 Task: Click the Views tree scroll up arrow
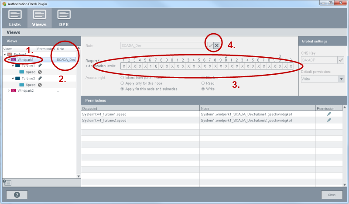click(79, 48)
